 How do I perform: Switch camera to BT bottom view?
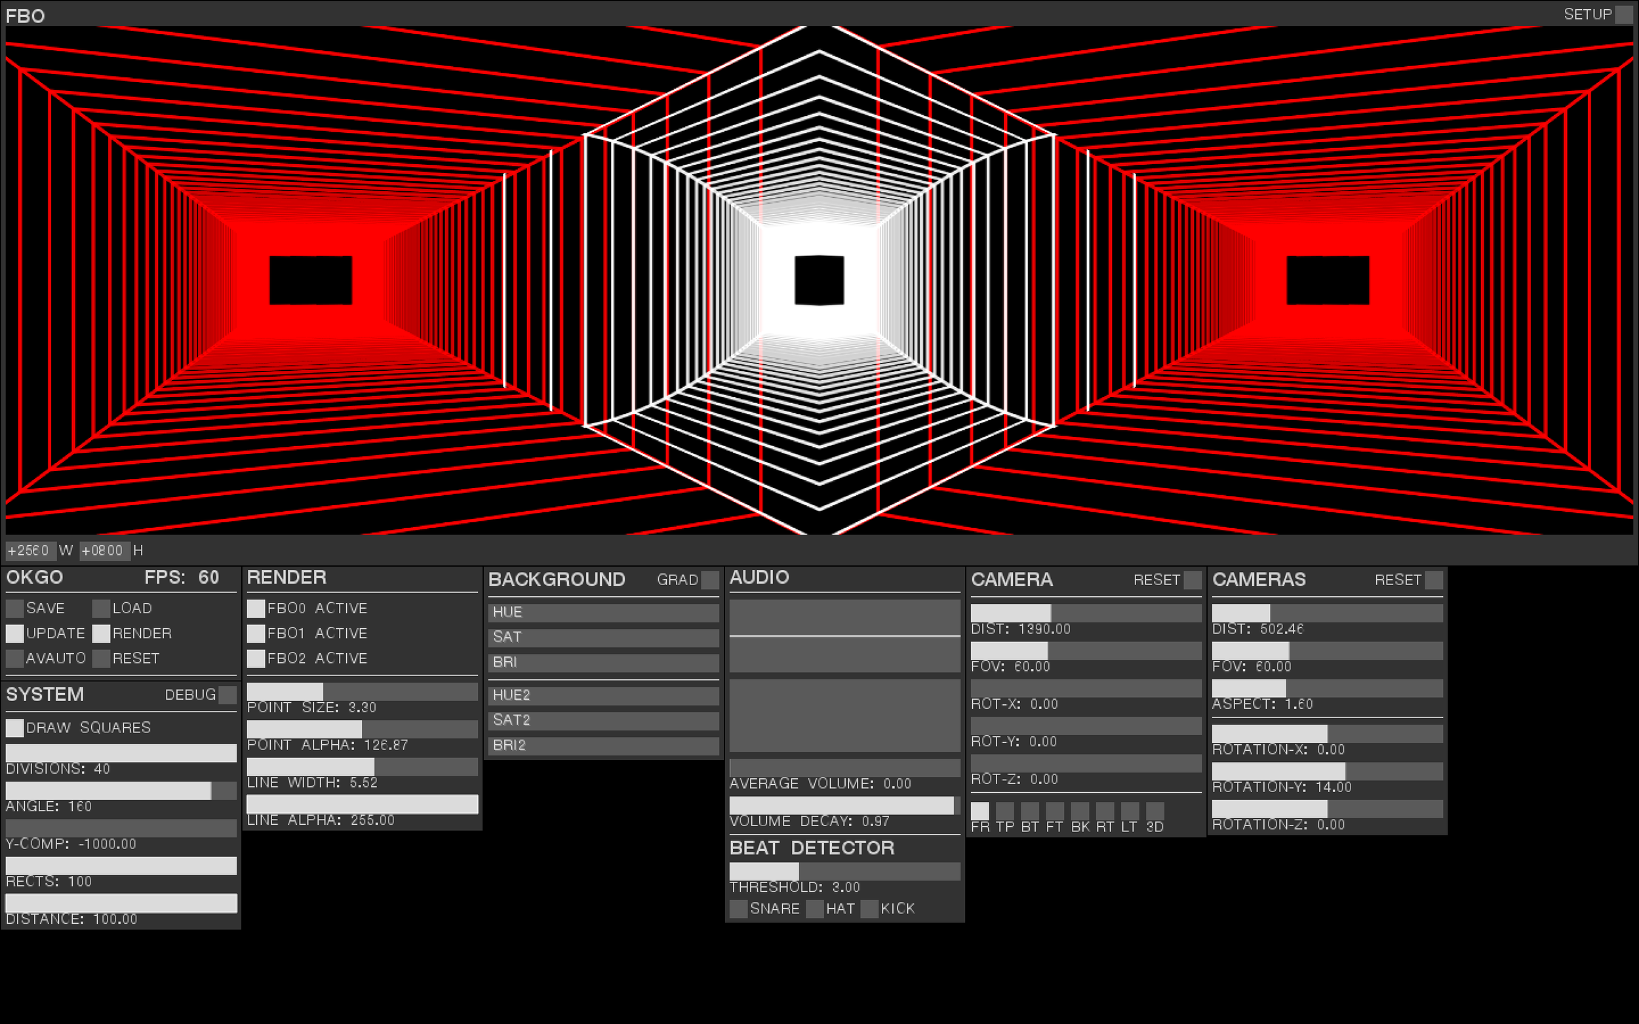click(x=1031, y=810)
